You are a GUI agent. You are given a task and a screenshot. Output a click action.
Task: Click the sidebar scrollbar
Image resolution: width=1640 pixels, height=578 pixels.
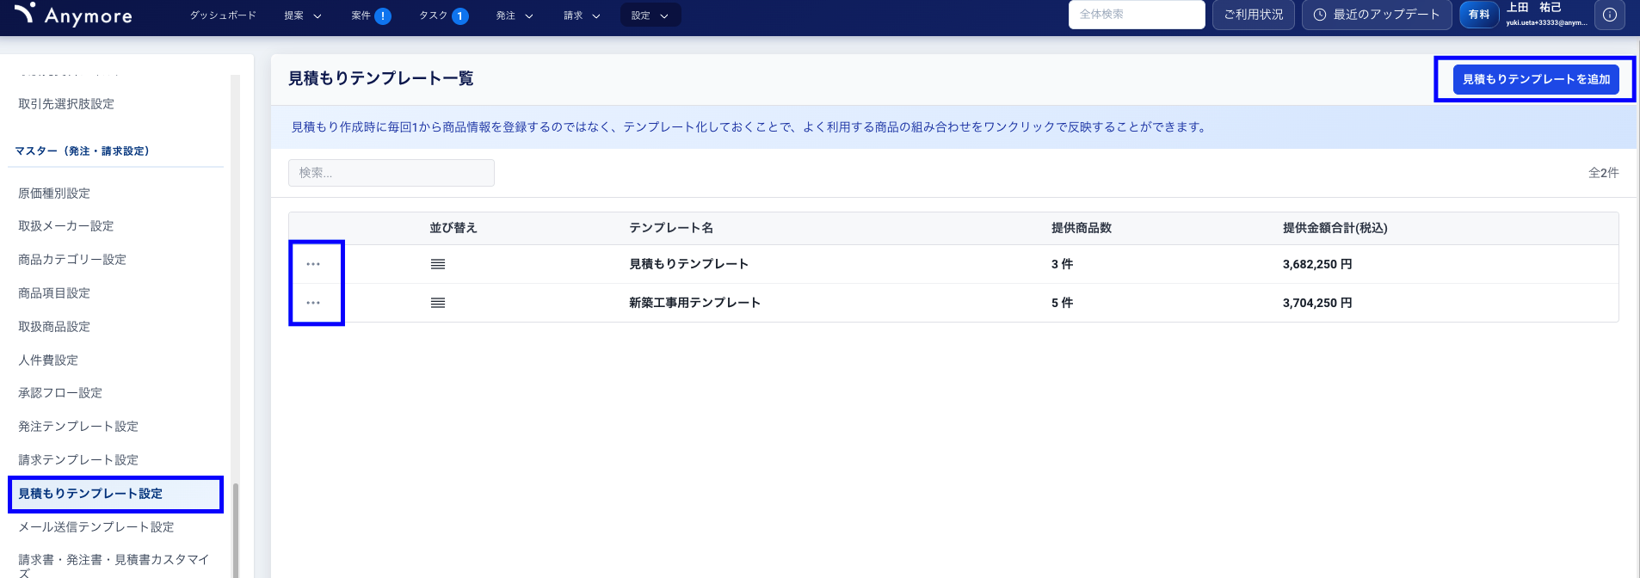point(235,530)
